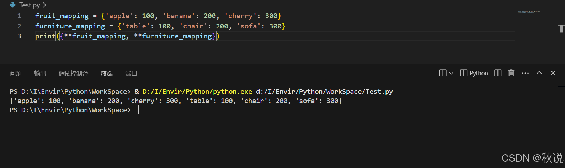Place cursor on fruit_mapping variable in line 1

click(62, 16)
